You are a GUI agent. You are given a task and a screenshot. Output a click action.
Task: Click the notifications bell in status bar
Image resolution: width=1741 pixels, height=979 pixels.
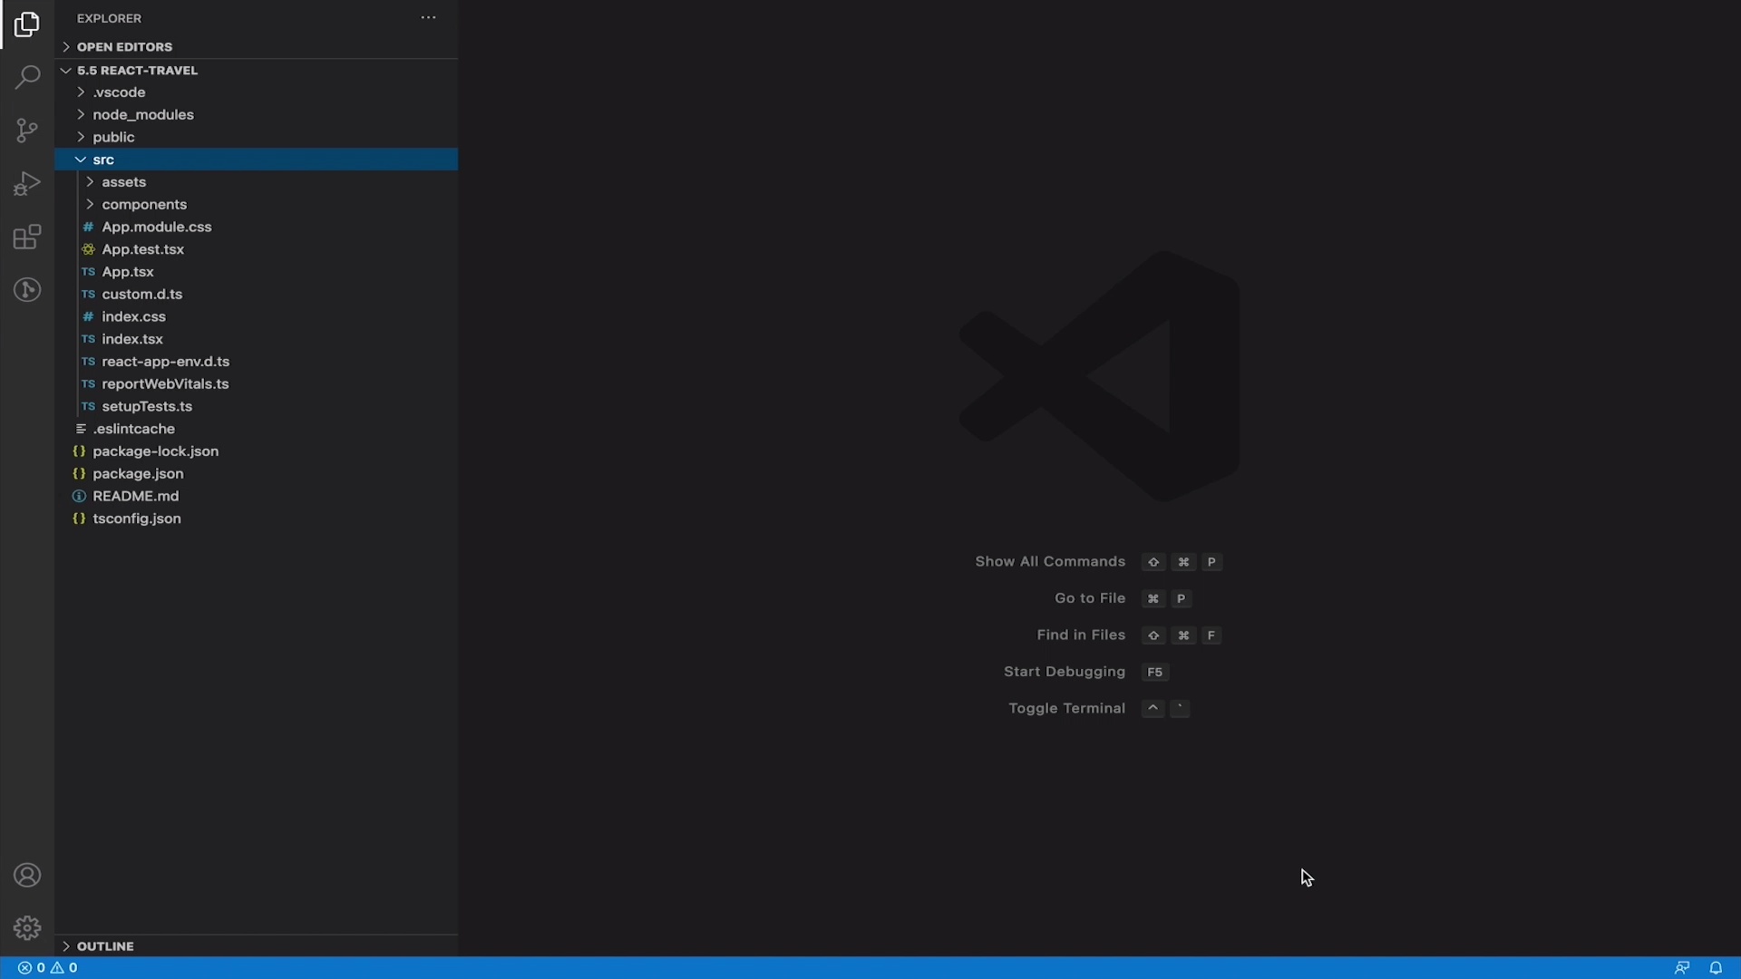[1717, 967]
